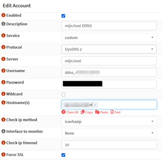This screenshot has height=164, width=162.
Task: Click the Paste link under Hostname(s)
Action: 102,112
